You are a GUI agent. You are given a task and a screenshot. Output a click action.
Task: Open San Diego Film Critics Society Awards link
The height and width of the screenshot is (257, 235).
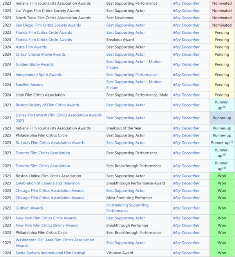coord(48,25)
